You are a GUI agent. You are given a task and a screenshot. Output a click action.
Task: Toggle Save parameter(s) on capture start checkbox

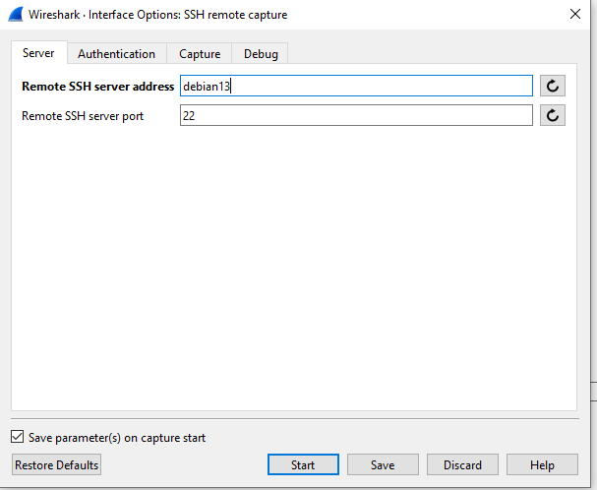point(18,438)
